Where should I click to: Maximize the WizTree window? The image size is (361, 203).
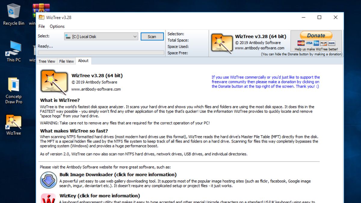pyautogui.click(x=319, y=17)
